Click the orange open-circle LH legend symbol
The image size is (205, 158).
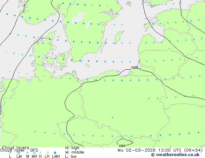click(x=48, y=153)
